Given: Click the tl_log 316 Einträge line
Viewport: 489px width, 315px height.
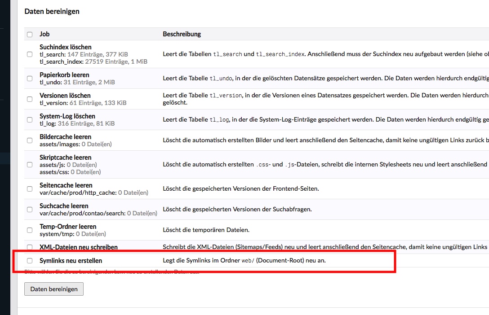Looking at the screenshot, I should [77, 123].
